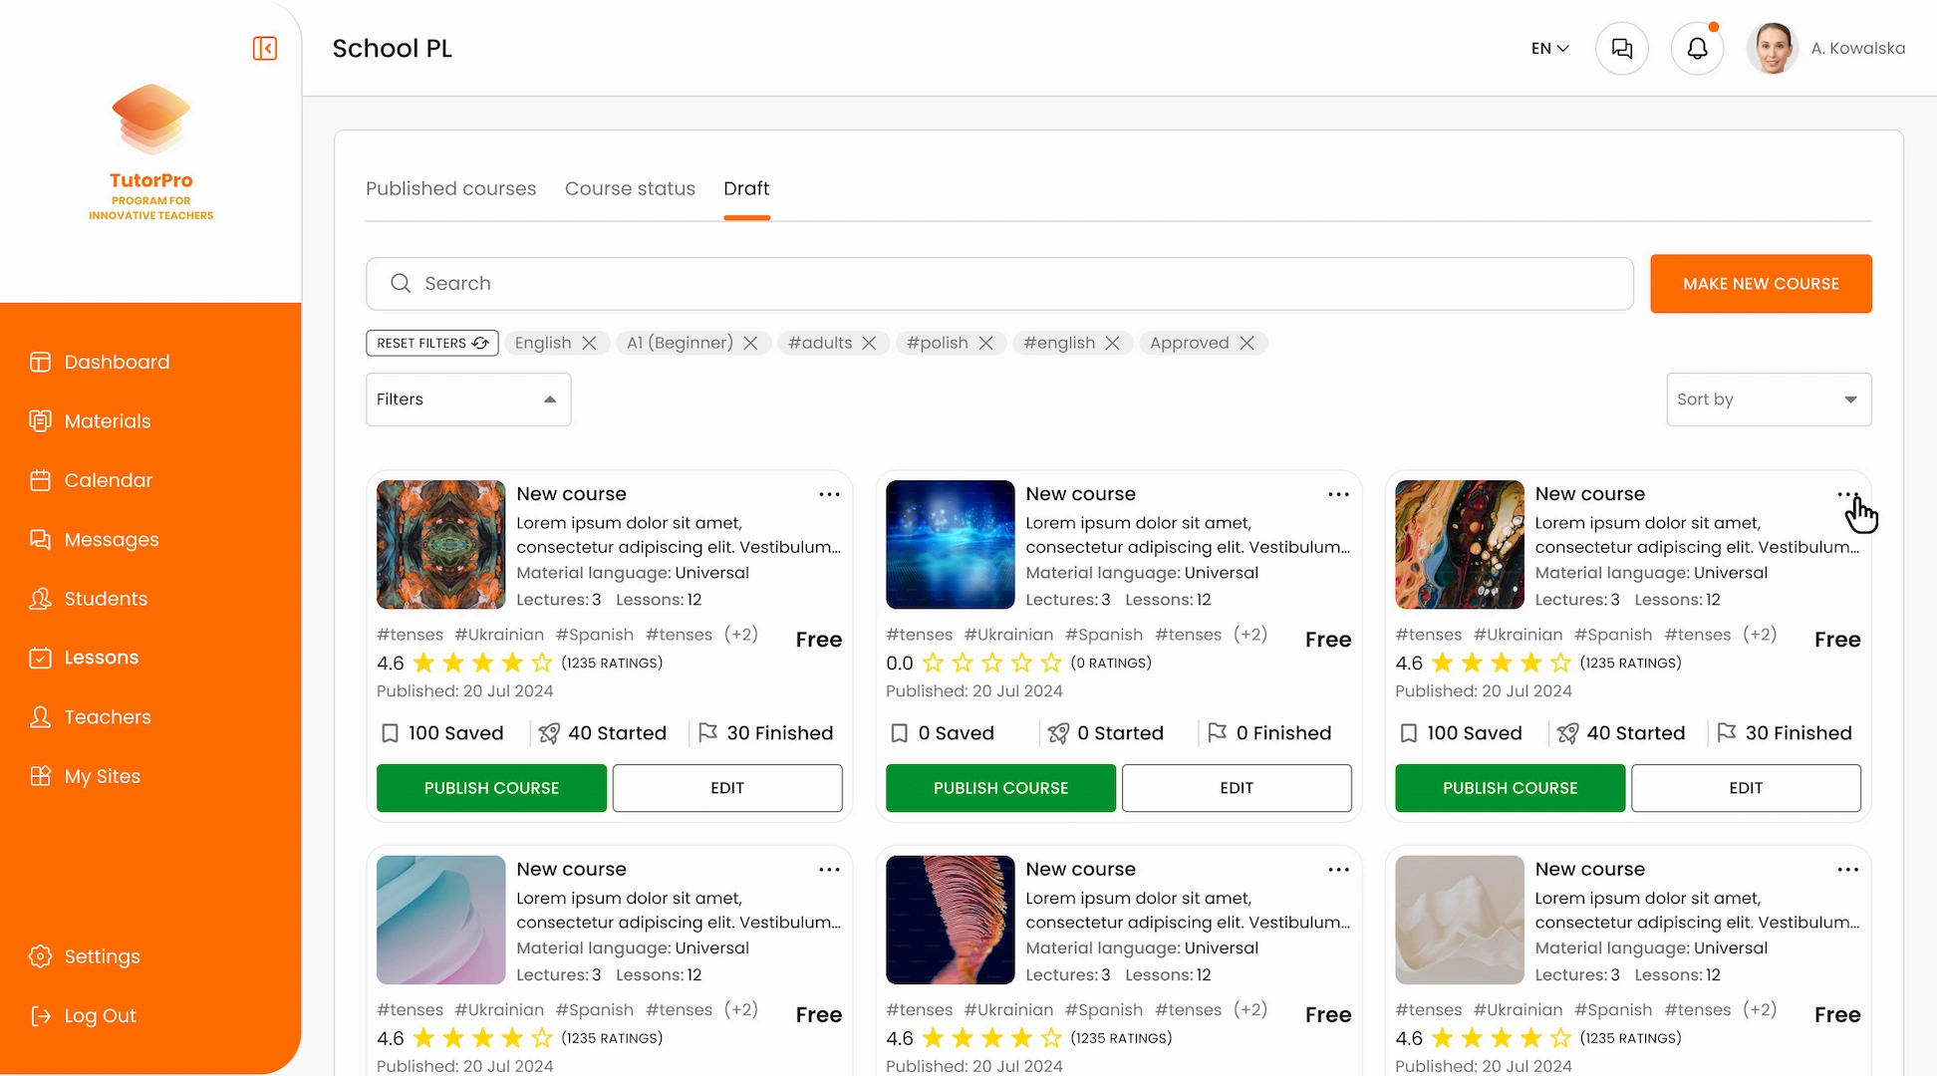Switch to the Published courses tab
The image size is (1937, 1076).
pyautogui.click(x=450, y=188)
